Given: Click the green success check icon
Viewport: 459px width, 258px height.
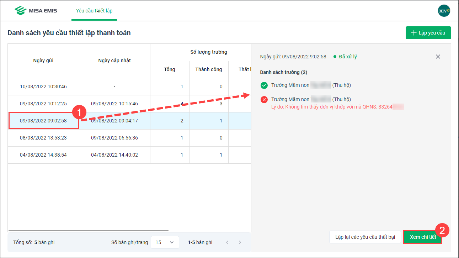Looking at the screenshot, I should [x=264, y=85].
